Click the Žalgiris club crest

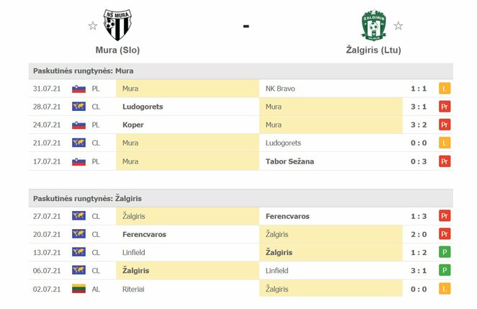coord(374,24)
